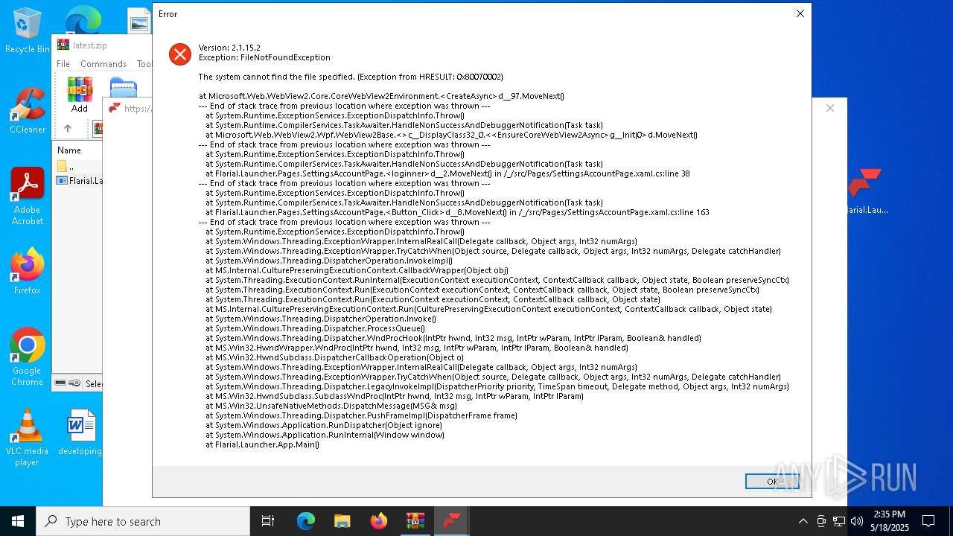
Task: Click OK to dismiss the Error dialog
Action: [x=772, y=482]
